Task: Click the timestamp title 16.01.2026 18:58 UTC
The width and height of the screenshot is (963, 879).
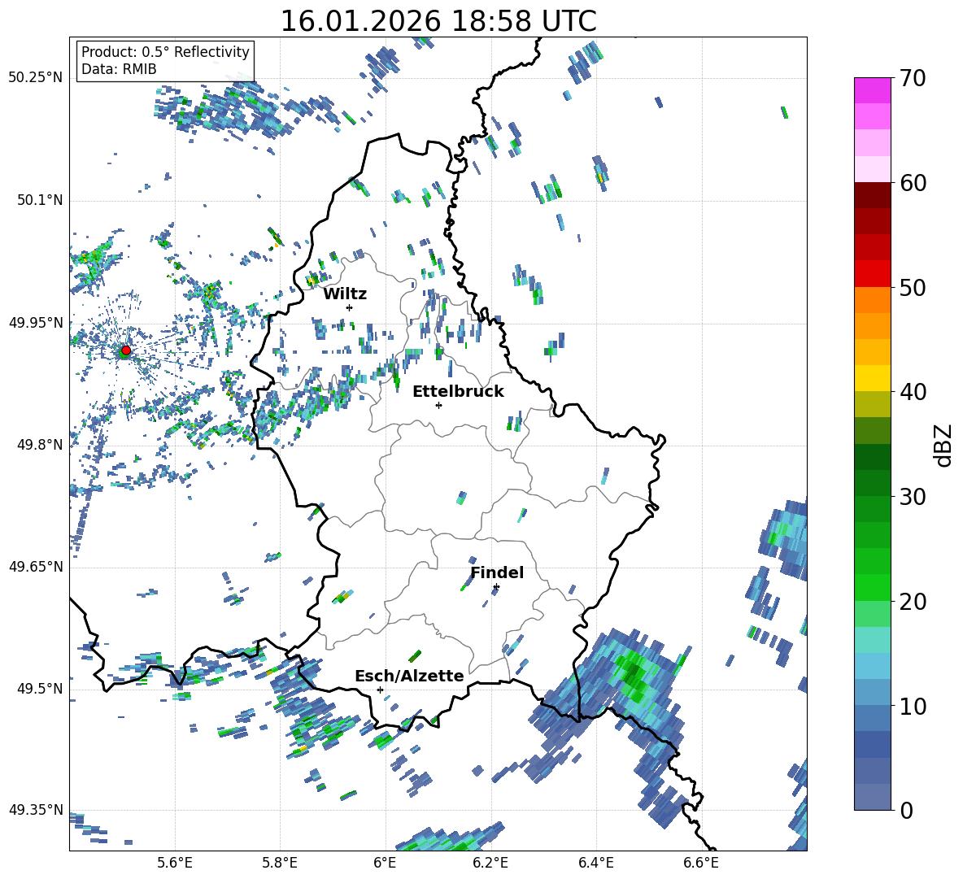Action: click(438, 21)
